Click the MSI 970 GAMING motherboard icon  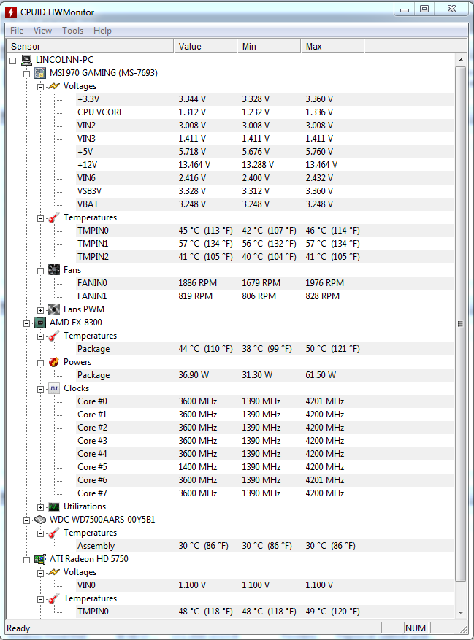(40, 73)
